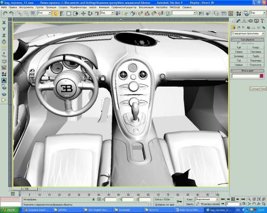Toggle the 3D Snaps button
267x213 pixels.
140,13
